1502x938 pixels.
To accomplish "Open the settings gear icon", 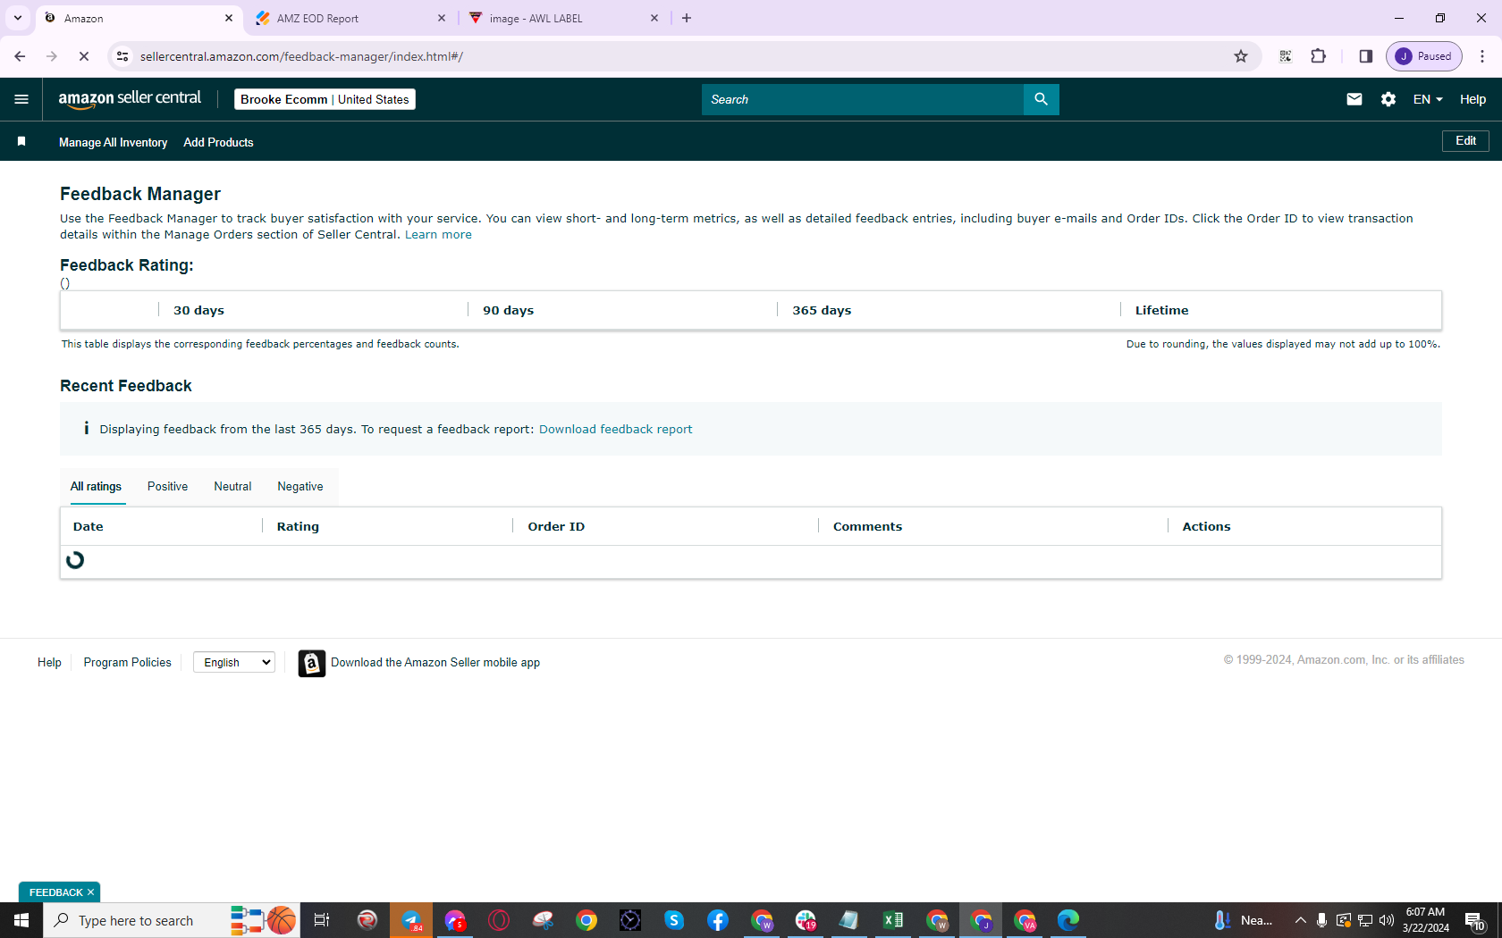I will click(1388, 99).
